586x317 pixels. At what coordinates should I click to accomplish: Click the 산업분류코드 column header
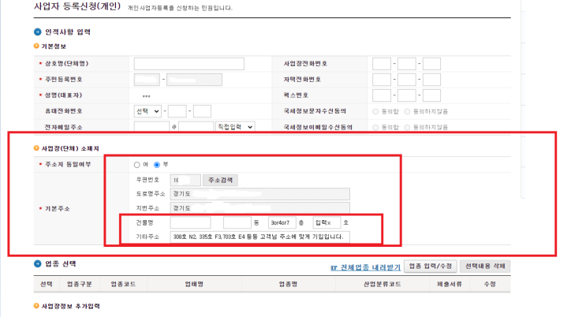pos(383,284)
